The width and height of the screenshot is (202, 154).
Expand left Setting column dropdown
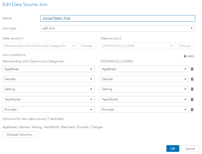pos(48,89)
